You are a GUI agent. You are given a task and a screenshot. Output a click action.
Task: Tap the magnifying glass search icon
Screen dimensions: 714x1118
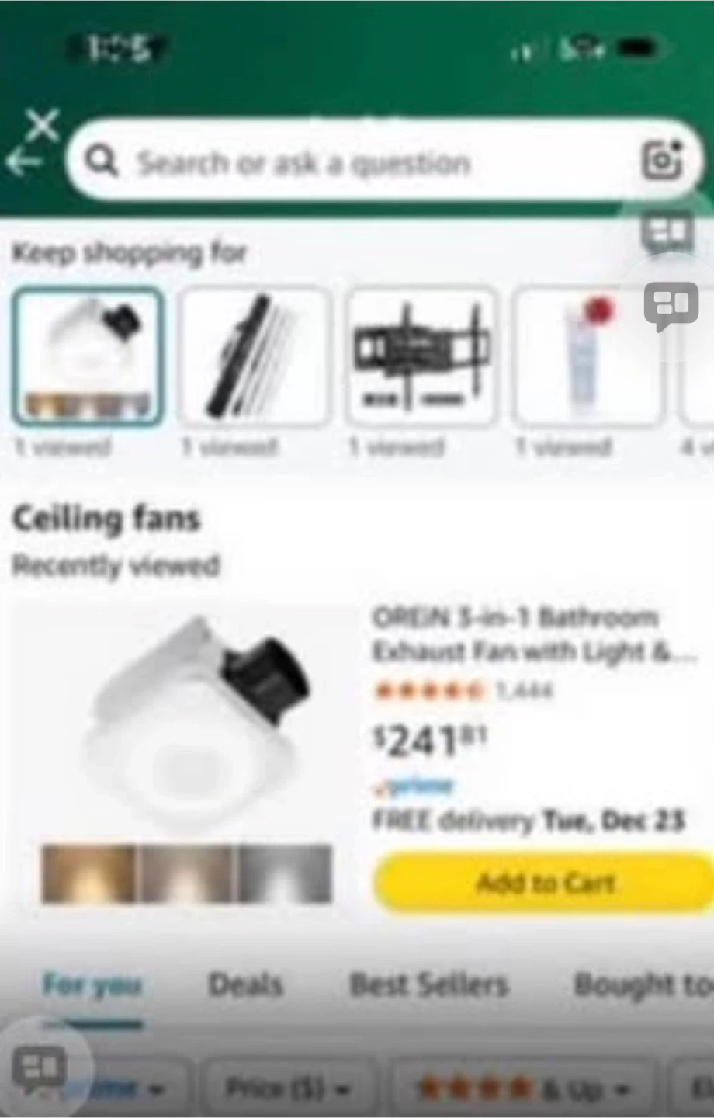pyautogui.click(x=102, y=161)
